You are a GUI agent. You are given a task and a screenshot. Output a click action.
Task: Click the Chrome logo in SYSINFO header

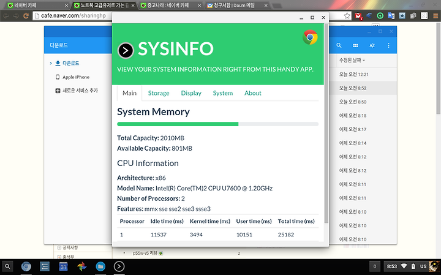[310, 37]
